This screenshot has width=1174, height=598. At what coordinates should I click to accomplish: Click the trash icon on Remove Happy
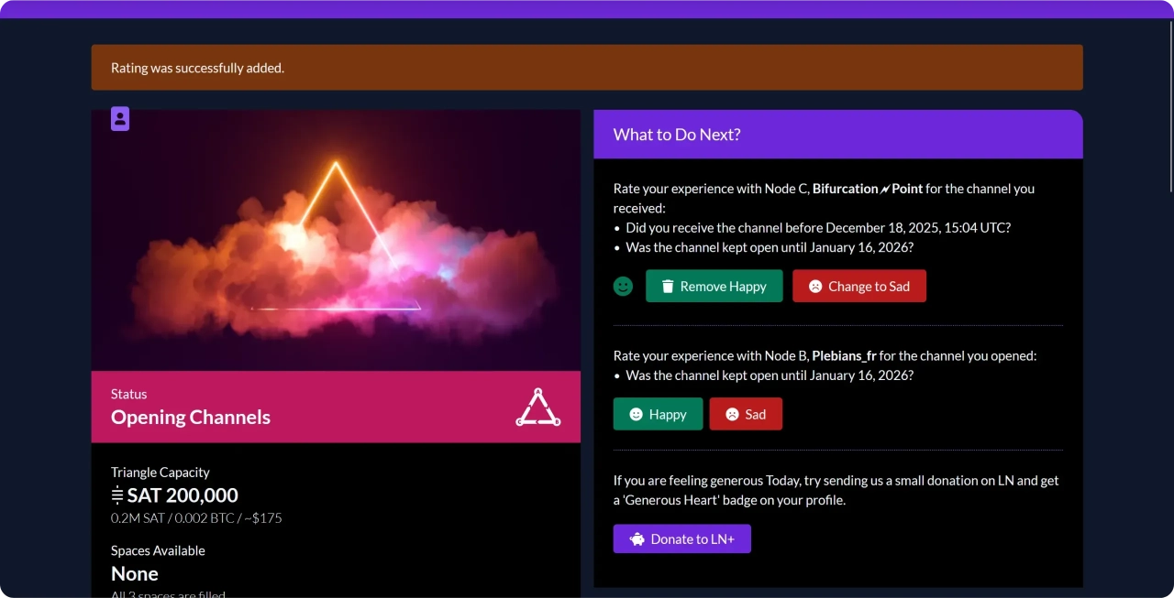point(668,287)
